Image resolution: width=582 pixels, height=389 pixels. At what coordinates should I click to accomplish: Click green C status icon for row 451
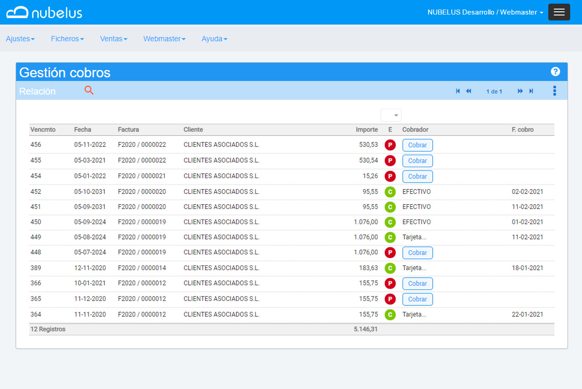390,207
